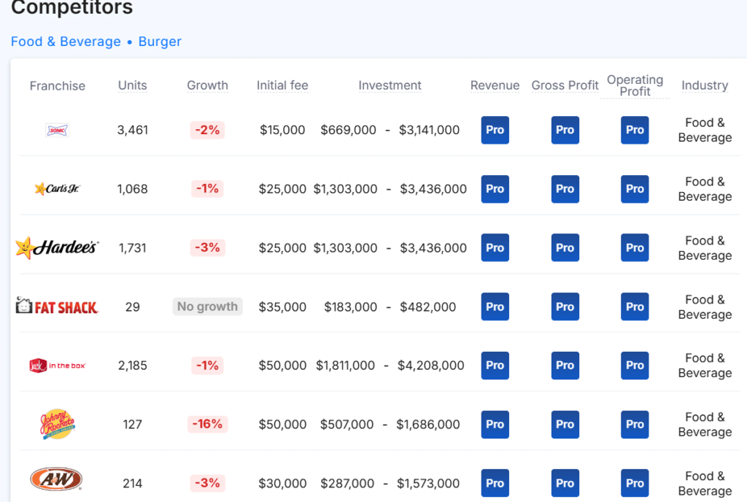This screenshot has height=502, width=747.
Task: Sort by the Industry column header
Action: [705, 85]
